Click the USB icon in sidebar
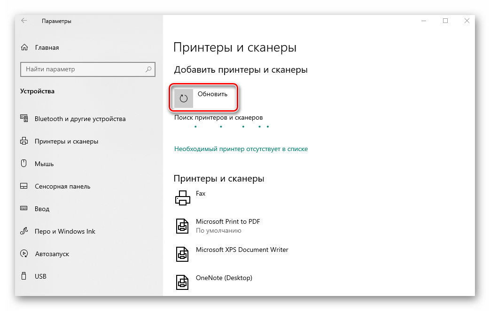 [x=24, y=276]
